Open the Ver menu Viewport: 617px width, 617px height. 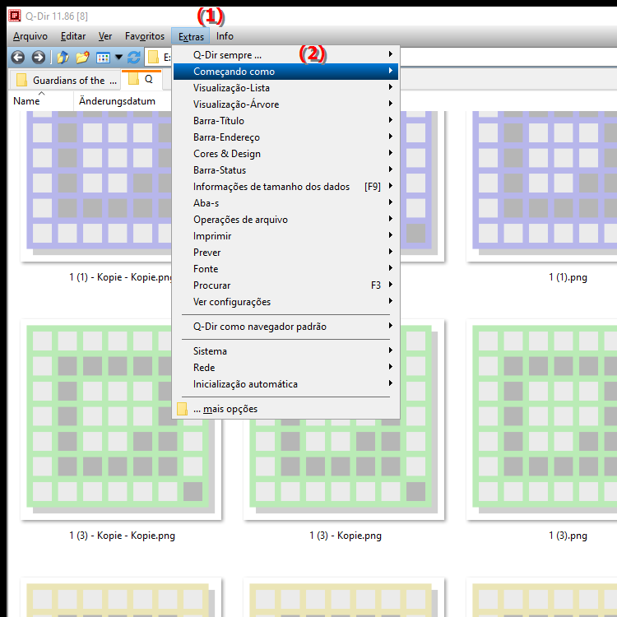tap(105, 36)
